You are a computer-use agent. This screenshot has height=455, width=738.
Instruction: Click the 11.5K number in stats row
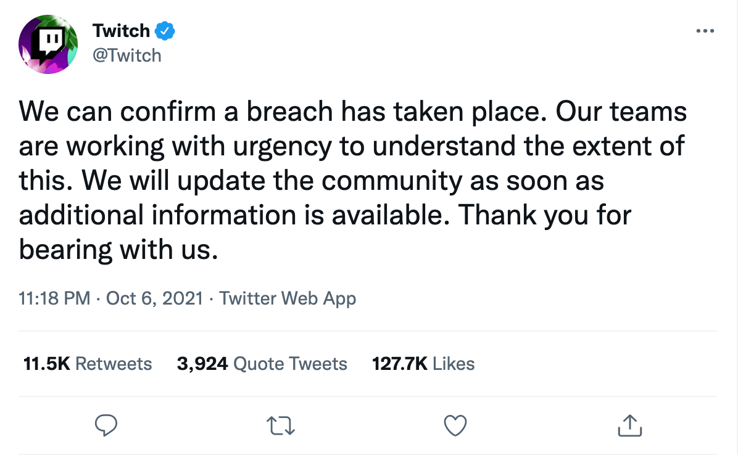(46, 364)
